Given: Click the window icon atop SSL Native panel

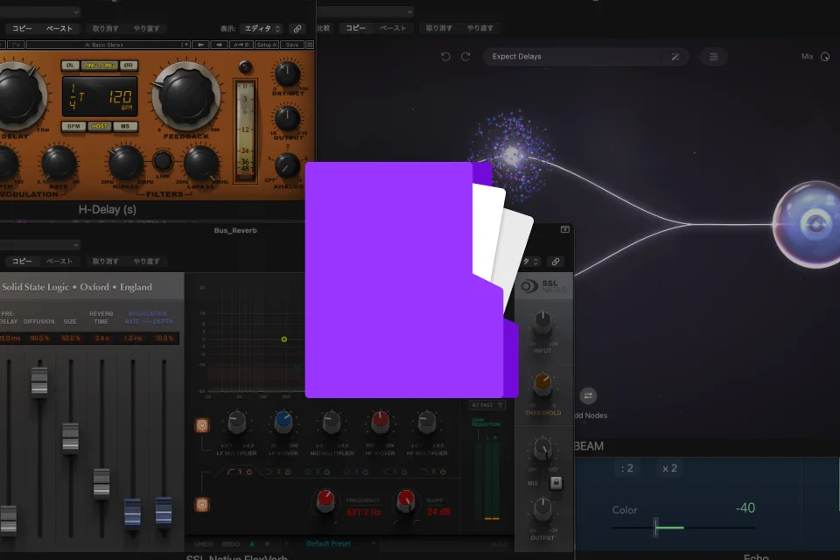Looking at the screenshot, I should tap(564, 229).
